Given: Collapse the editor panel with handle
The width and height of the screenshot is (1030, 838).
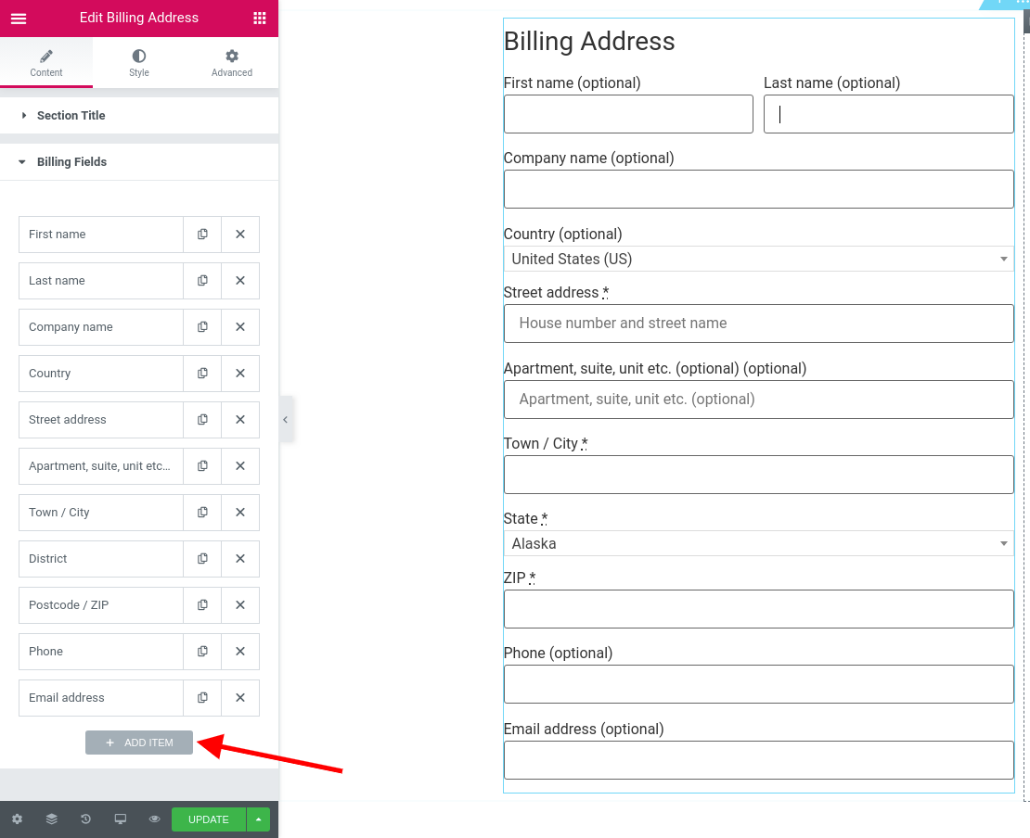Looking at the screenshot, I should click(286, 420).
